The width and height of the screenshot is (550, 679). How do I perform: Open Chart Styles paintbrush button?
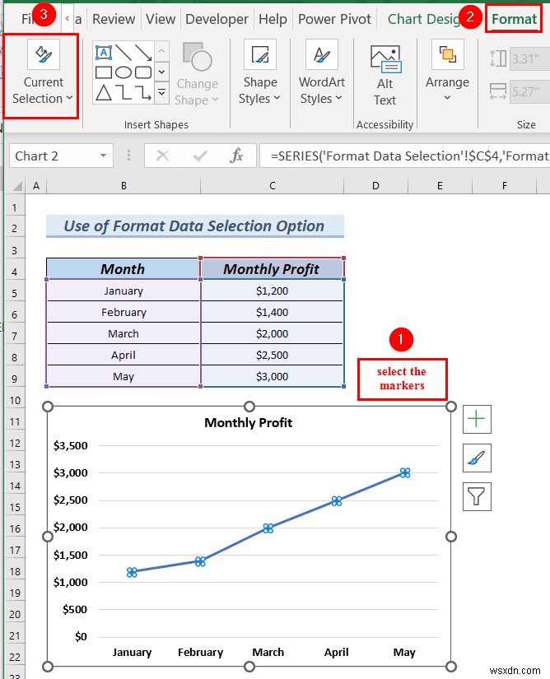tap(477, 458)
